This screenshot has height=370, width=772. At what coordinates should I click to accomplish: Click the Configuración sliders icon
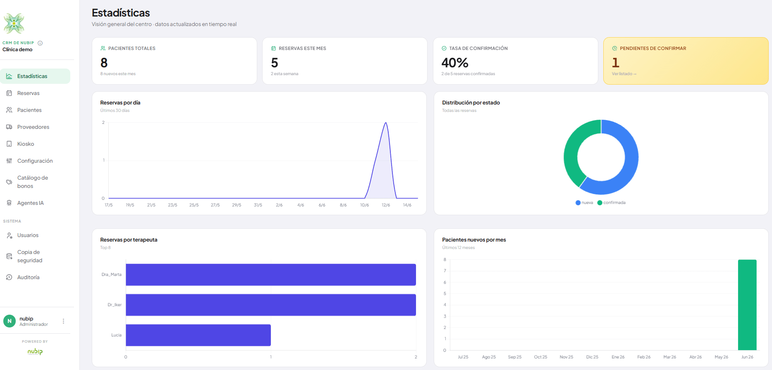9,161
